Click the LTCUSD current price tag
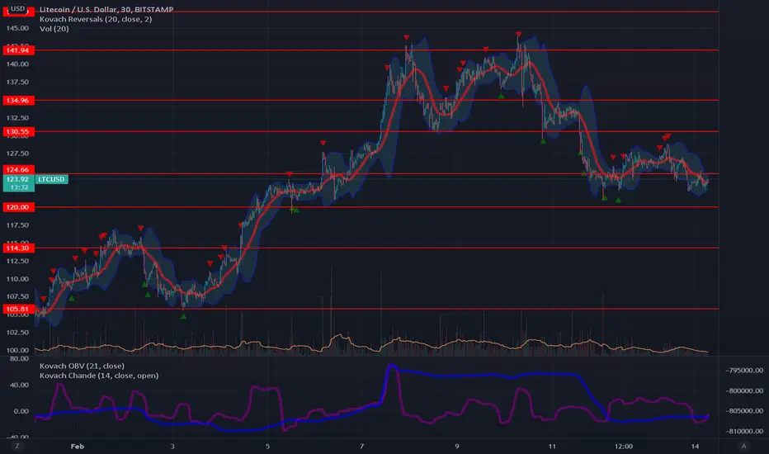The image size is (769, 454). [x=51, y=179]
